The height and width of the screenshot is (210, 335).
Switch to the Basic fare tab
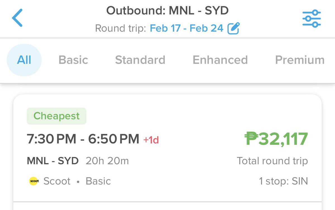tap(73, 60)
